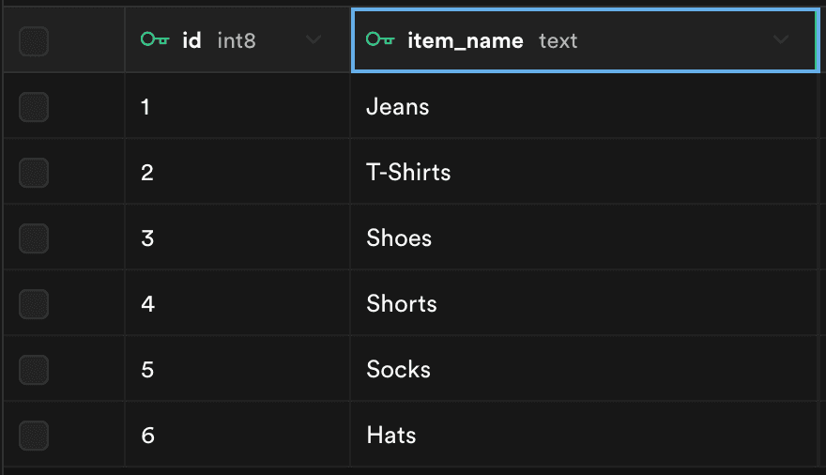This screenshot has width=826, height=475.
Task: Open the id column dropdown chevron
Action: (x=314, y=40)
